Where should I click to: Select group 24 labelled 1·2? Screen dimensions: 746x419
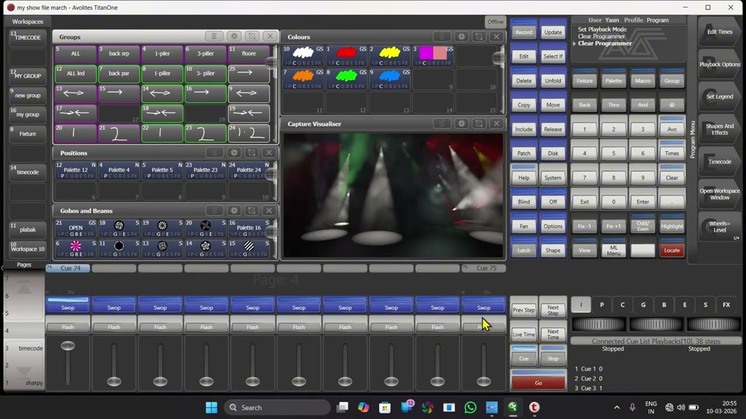(x=249, y=133)
